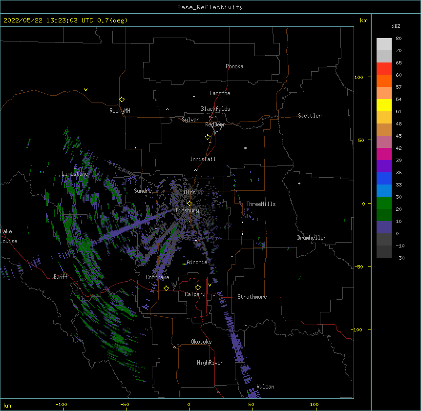Image resolution: width=421 pixels, height=411 pixels.
Task: Pick the red 60-65 dBZ legend swatch
Action: (384, 68)
